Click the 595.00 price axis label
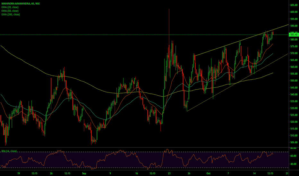This screenshot has width=299, height=176. coord(294,19)
